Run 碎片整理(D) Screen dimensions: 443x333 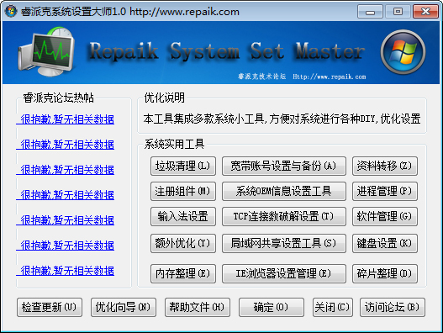pyautogui.click(x=385, y=273)
